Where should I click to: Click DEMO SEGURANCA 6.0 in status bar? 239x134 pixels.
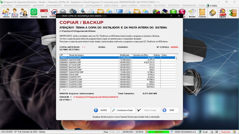click(183, 132)
